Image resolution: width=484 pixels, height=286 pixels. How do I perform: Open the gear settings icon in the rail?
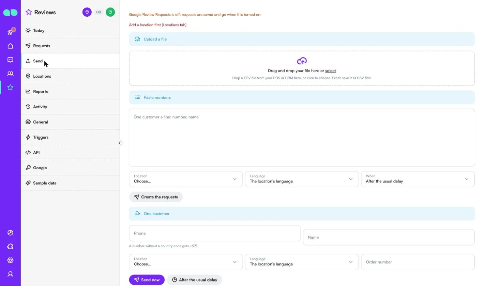[x=10, y=260]
